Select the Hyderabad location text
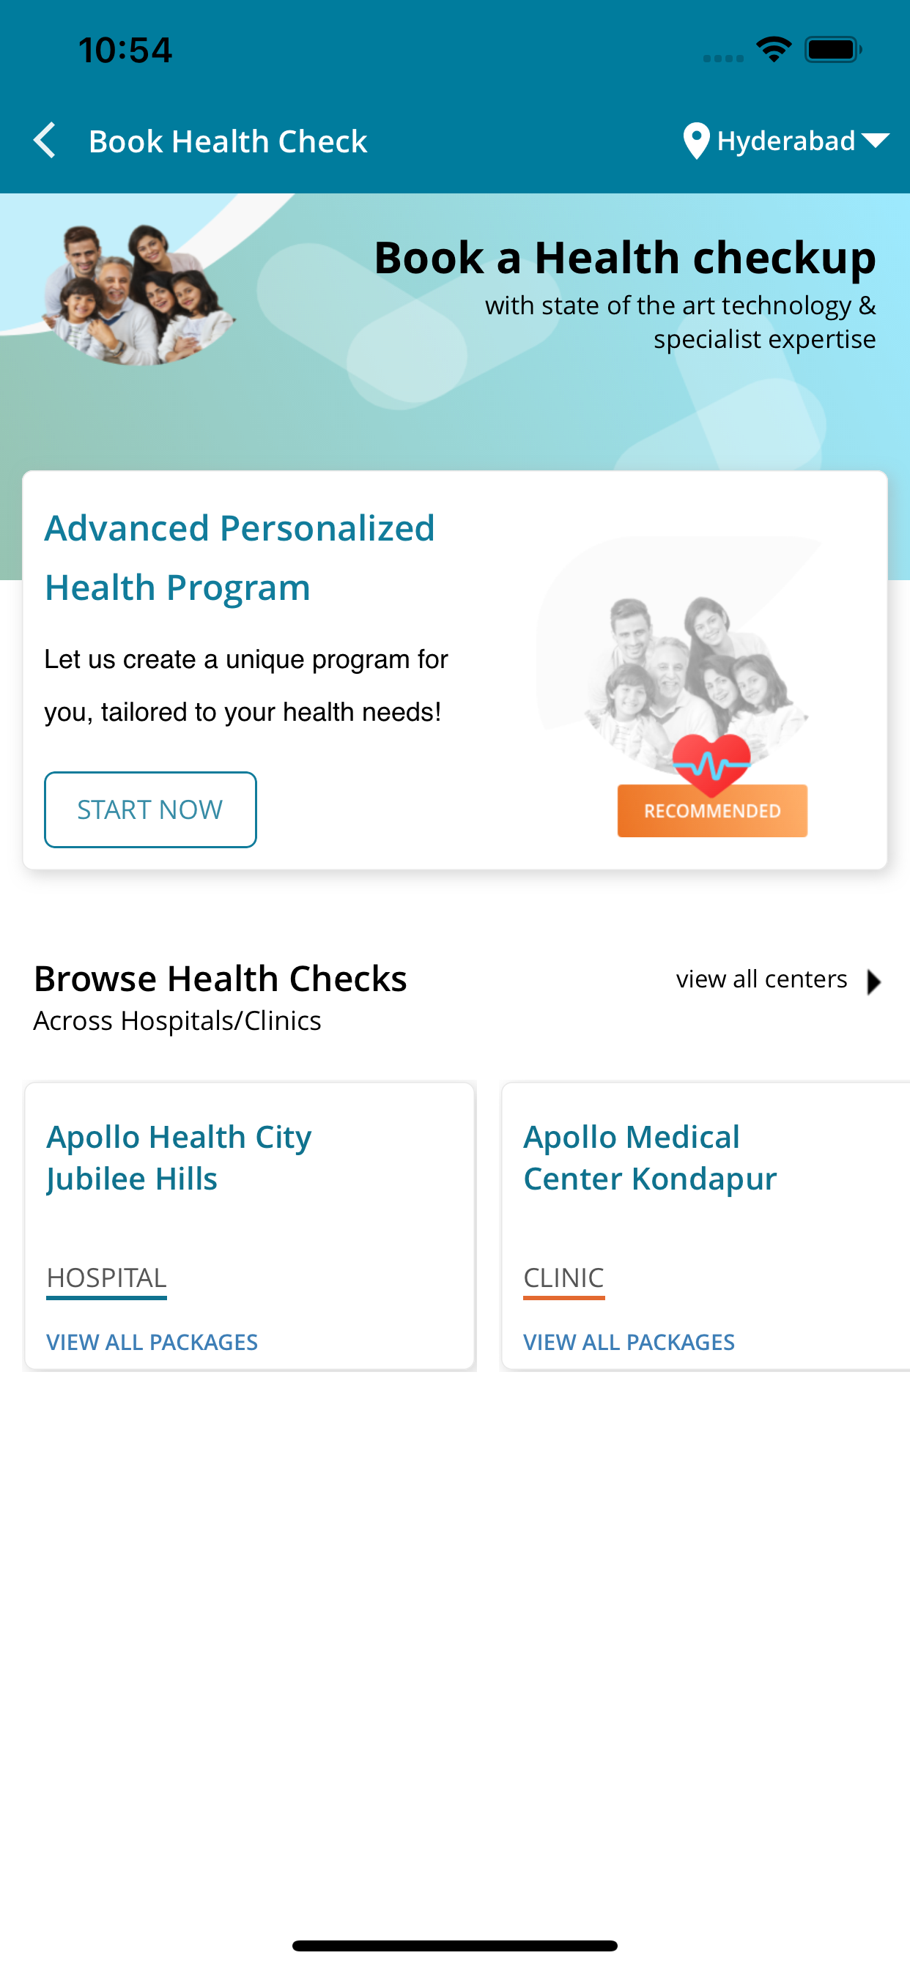This screenshot has width=910, height=1969. click(785, 141)
